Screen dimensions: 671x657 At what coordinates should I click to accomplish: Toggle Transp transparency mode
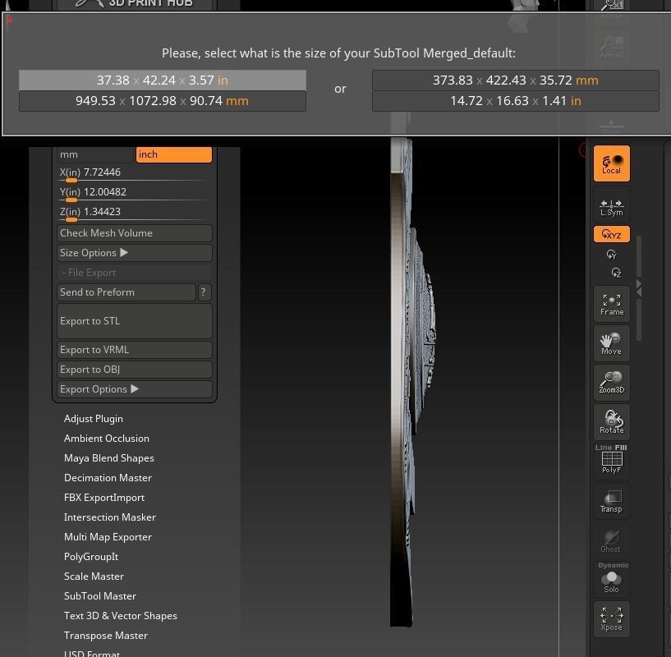point(611,501)
